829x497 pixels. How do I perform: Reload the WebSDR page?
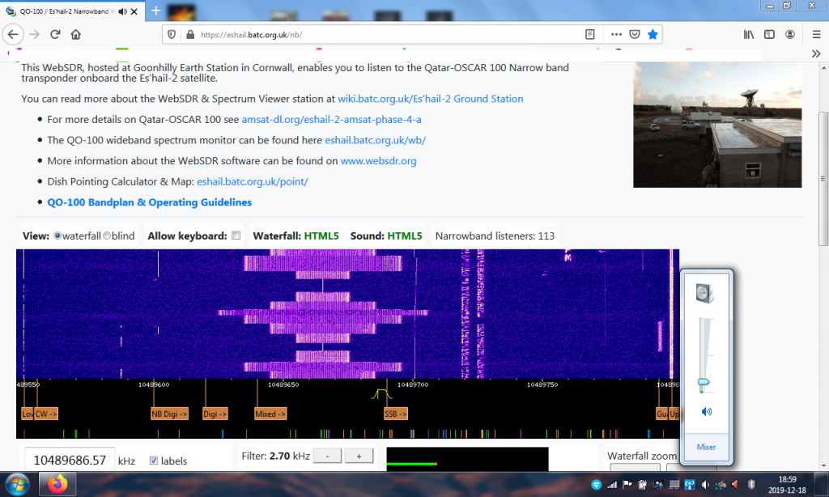coord(55,34)
